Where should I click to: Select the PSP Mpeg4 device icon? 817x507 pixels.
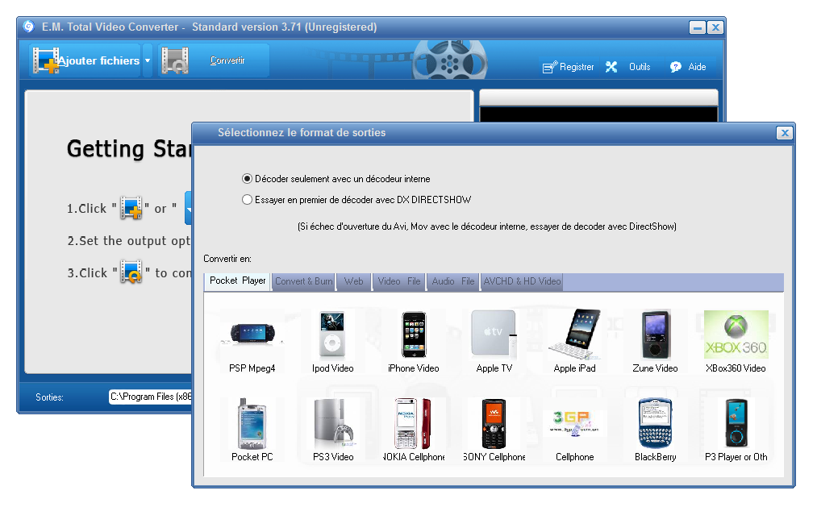click(x=252, y=335)
